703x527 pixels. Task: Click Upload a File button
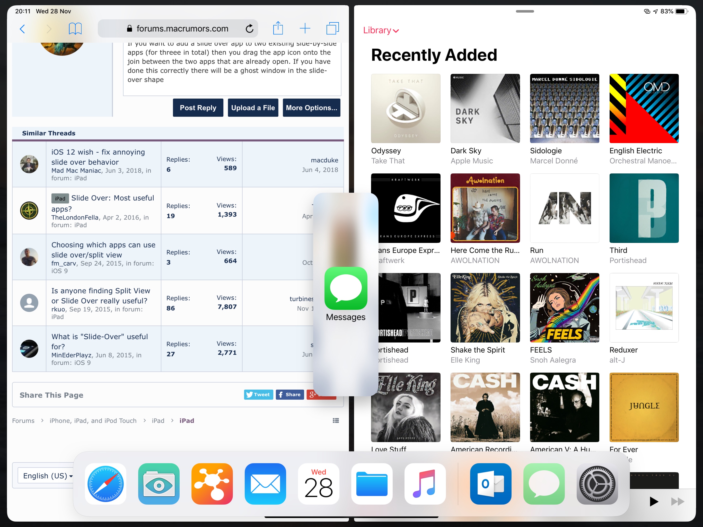[x=253, y=108]
